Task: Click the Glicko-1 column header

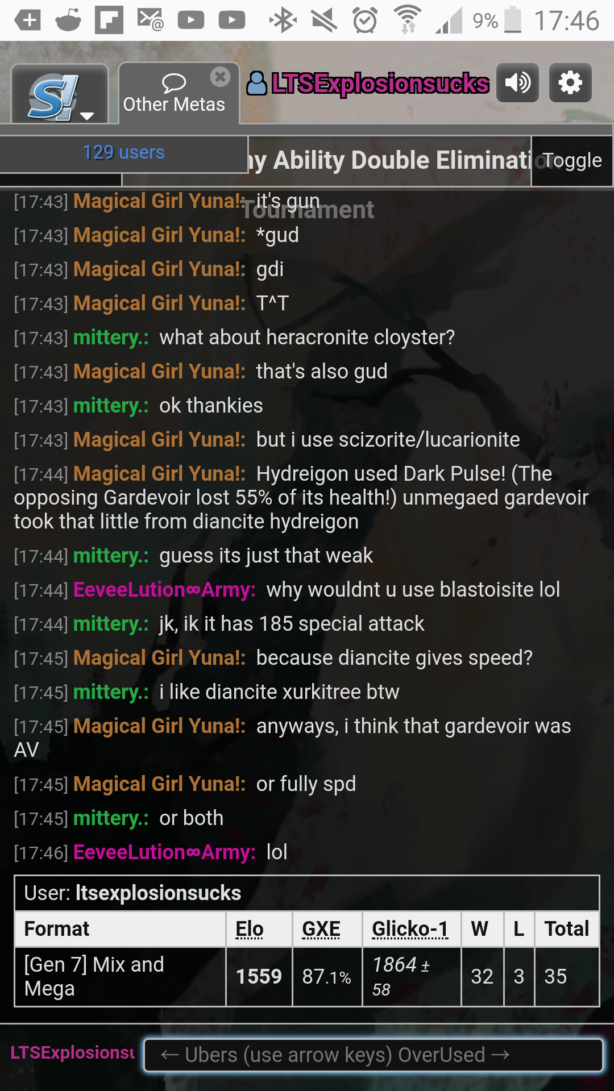Action: point(410,929)
